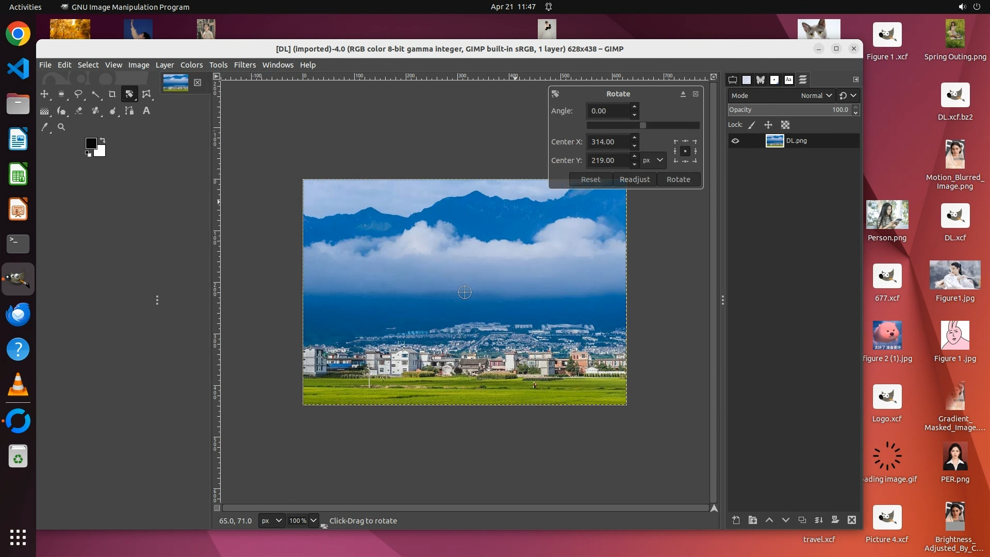990x557 pixels.
Task: Open the Filters menu
Action: click(244, 65)
